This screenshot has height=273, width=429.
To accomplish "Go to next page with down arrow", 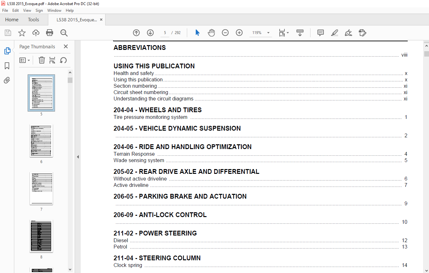I will (150, 33).
